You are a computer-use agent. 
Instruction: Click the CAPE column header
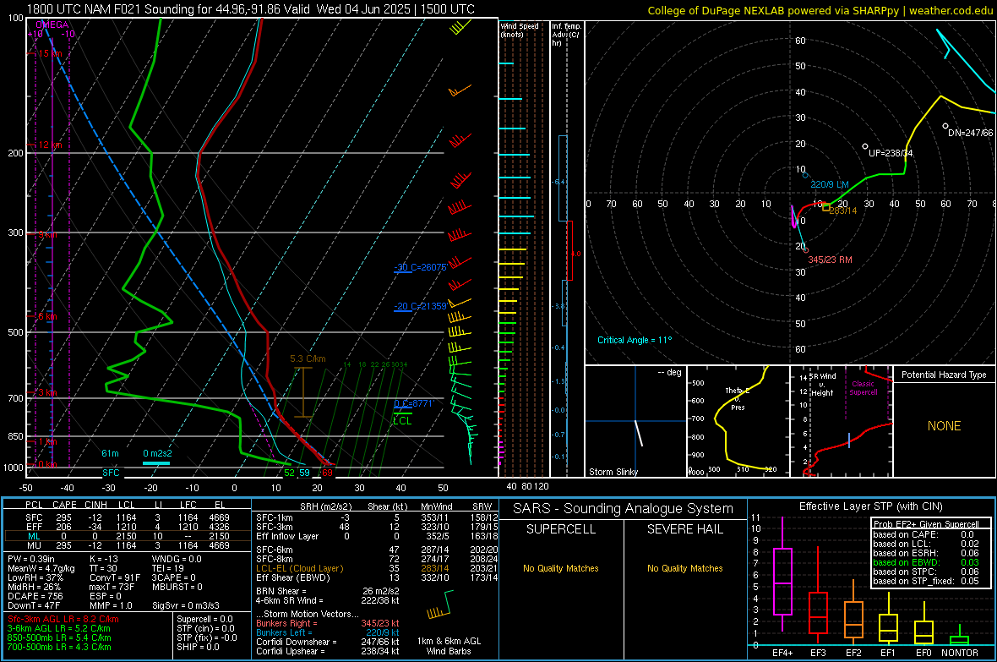64,505
